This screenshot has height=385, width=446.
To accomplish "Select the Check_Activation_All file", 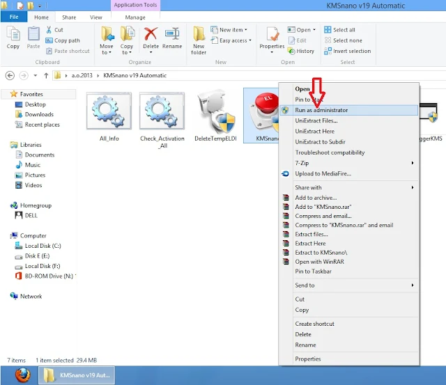I will [x=162, y=120].
